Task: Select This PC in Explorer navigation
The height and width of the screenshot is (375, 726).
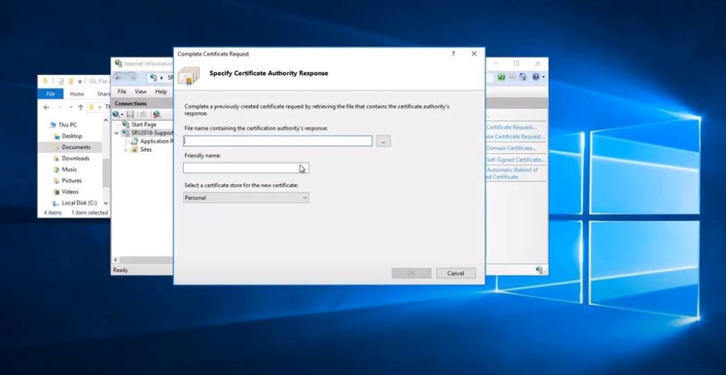Action: click(67, 125)
